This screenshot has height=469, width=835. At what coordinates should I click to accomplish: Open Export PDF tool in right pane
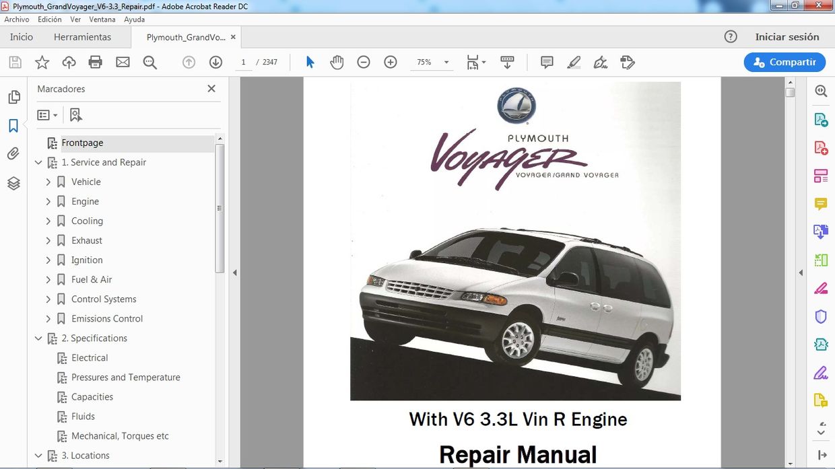pyautogui.click(x=821, y=120)
